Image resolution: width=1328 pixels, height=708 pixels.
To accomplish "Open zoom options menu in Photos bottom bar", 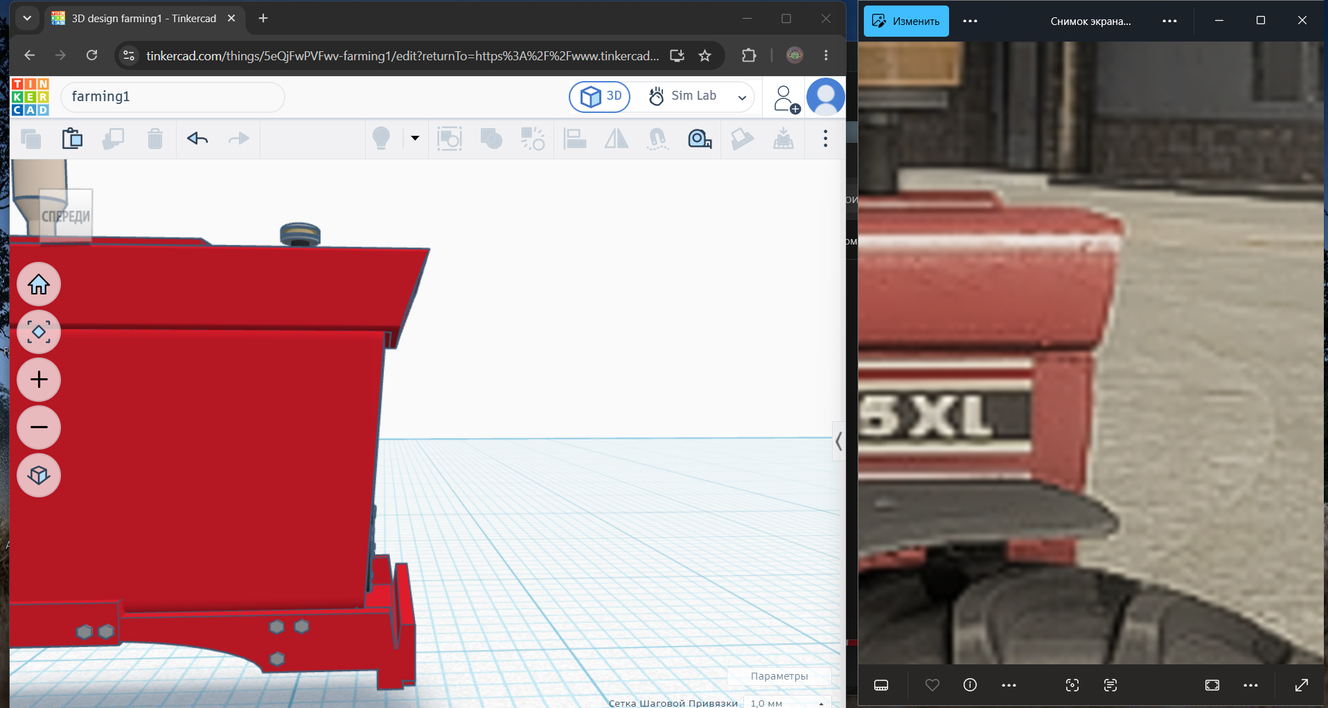I will click(1250, 685).
